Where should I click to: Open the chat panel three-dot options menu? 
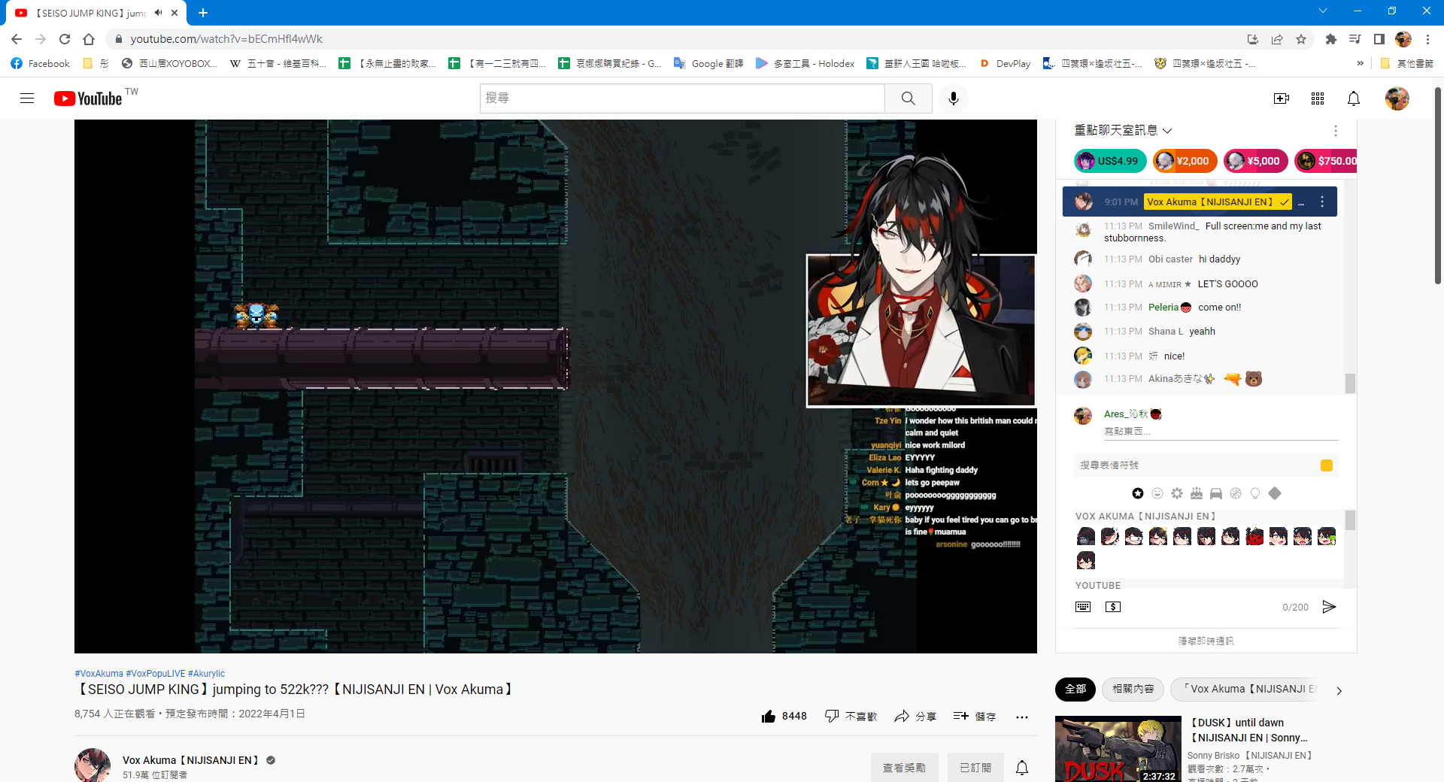pos(1336,131)
